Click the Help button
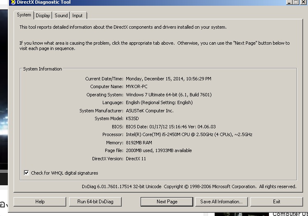 tap(40, 202)
